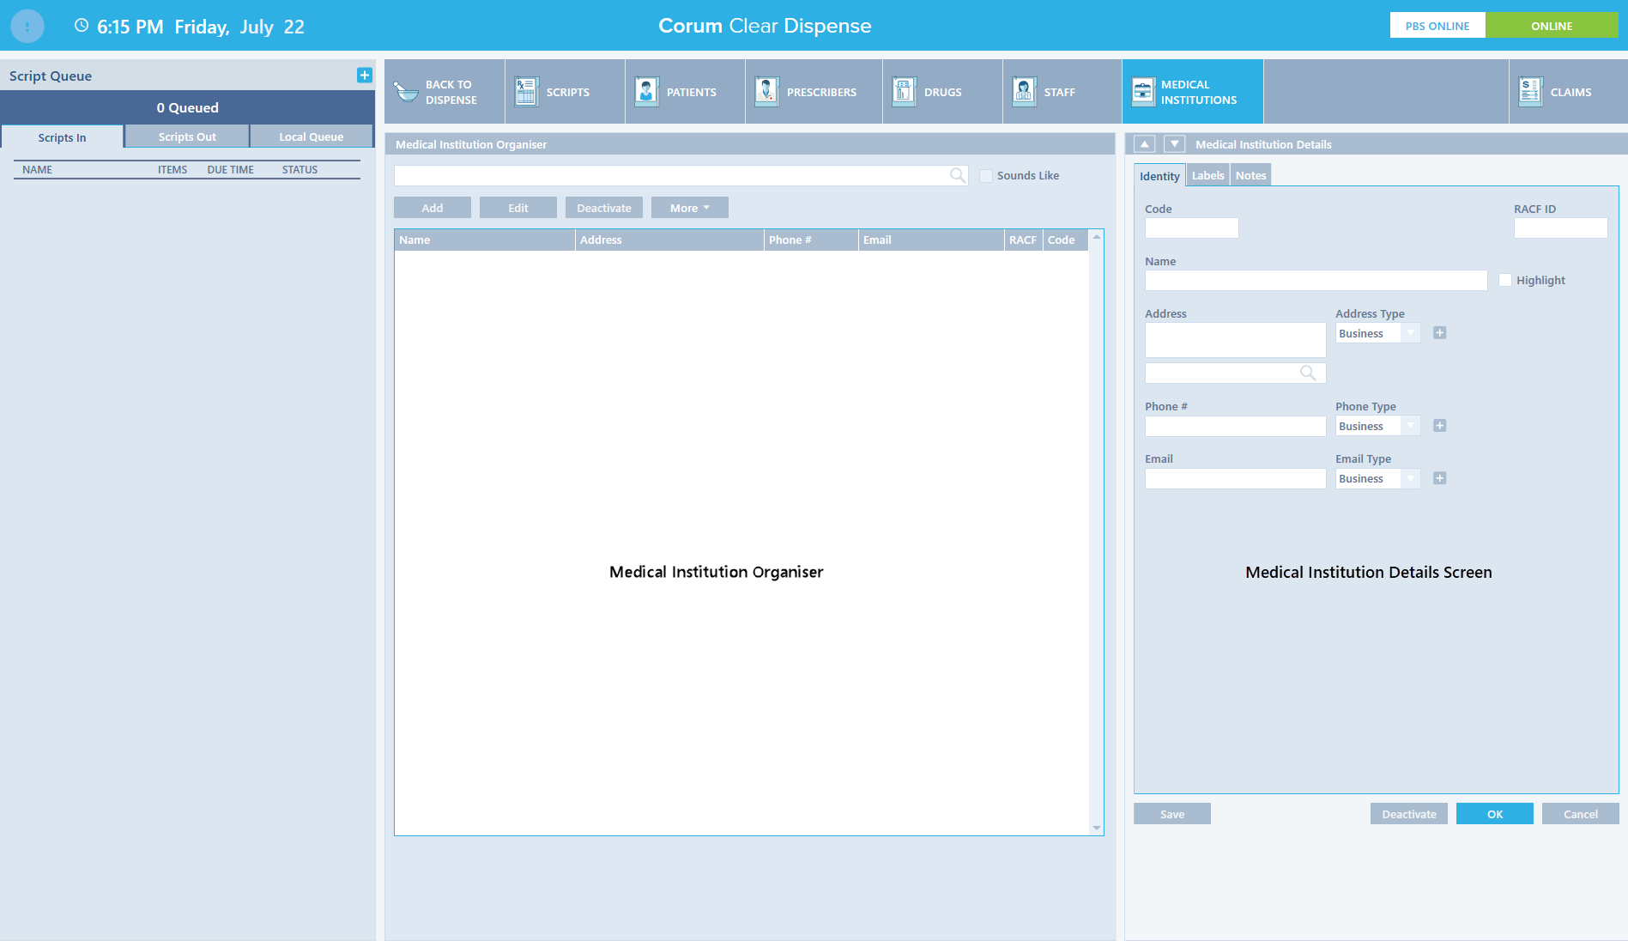Enable the Sounds Like checkbox
Viewport: 1628px width, 941px height.
[x=986, y=176]
